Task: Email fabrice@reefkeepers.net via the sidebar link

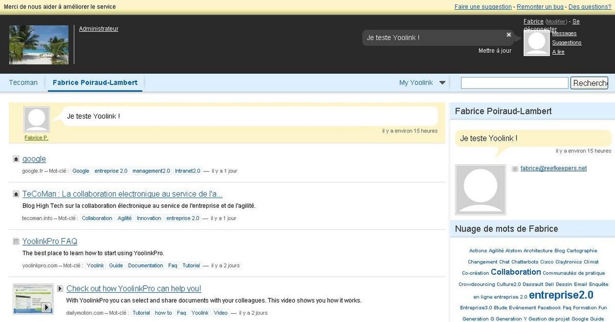Action: click(553, 168)
